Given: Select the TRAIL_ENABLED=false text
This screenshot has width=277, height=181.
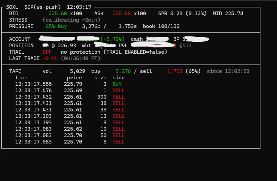Looking at the screenshot, I should 135,52.
